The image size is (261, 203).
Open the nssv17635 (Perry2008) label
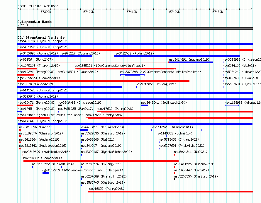point(115,109)
